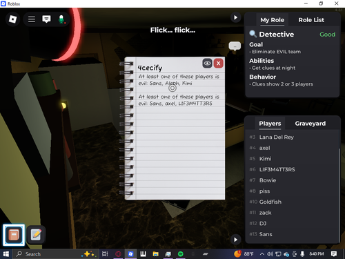Open File Explorer from the taskbar
Image resolution: width=345 pixels, height=259 pixels.
[156, 254]
